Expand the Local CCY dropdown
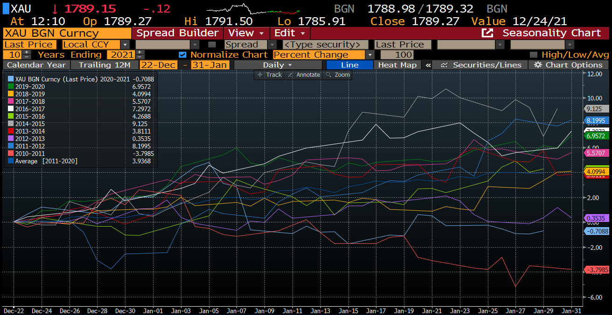 125,45
